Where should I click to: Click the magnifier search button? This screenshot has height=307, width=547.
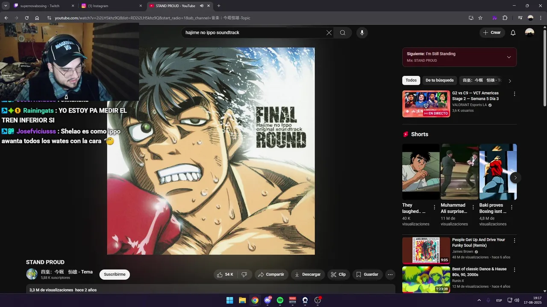point(343,33)
